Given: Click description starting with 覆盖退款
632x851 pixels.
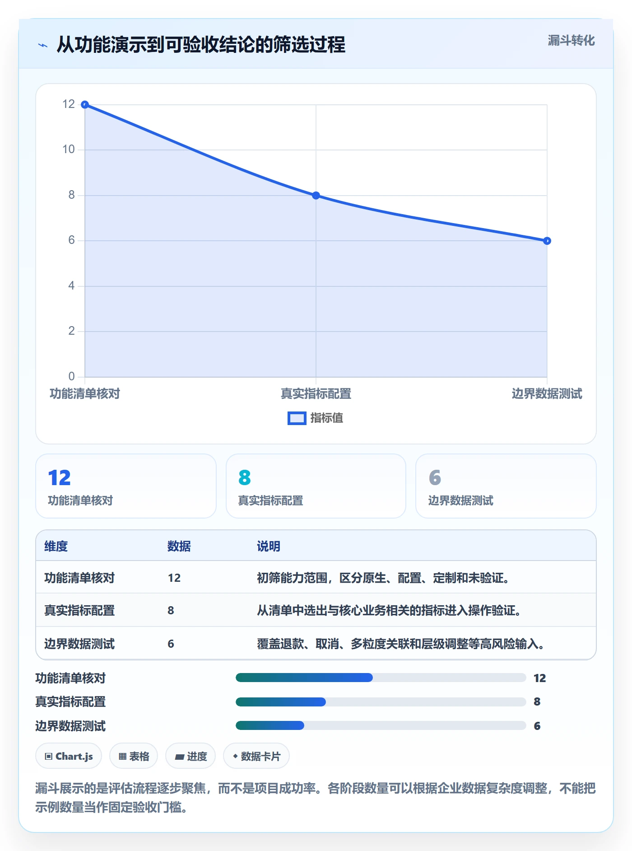Looking at the screenshot, I should (401, 644).
